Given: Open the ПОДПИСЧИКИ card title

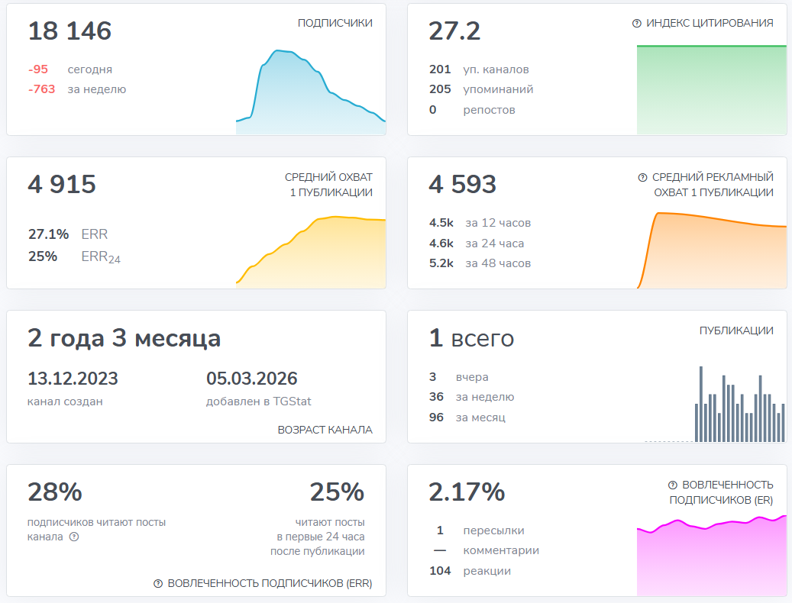Looking at the screenshot, I should pos(335,23).
